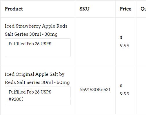This screenshot has width=148, height=115.
Task: Click the second row's $9.99 price
Action: (125, 90)
